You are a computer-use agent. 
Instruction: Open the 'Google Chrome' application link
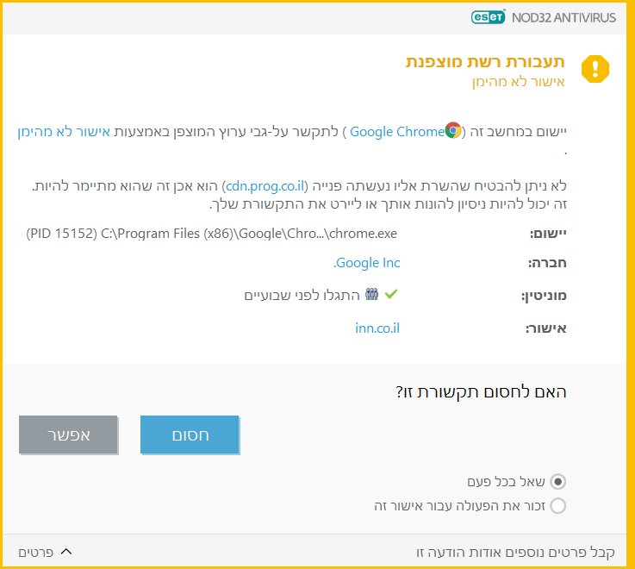pos(397,132)
